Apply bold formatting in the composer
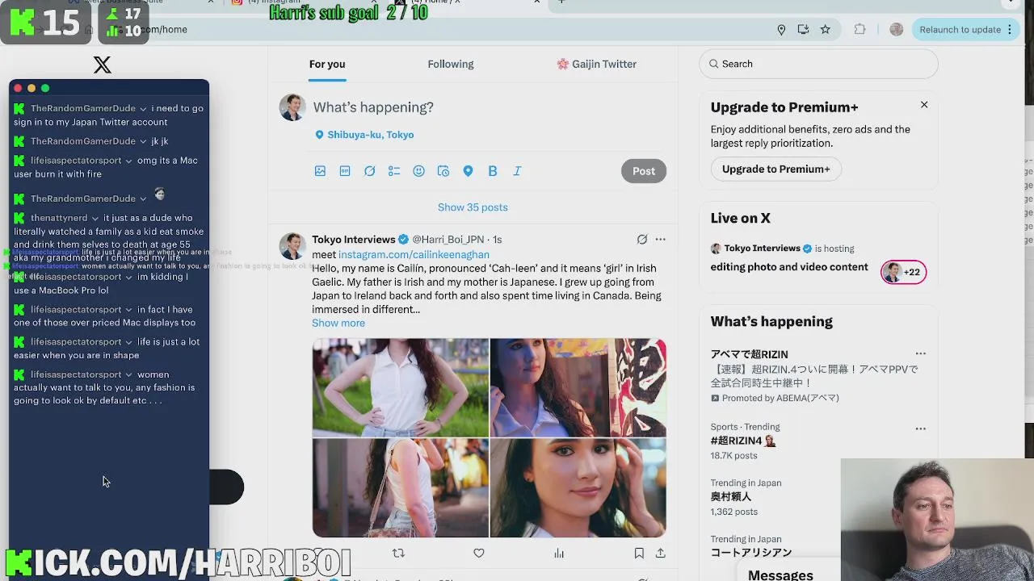The width and height of the screenshot is (1034, 581). pyautogui.click(x=493, y=171)
